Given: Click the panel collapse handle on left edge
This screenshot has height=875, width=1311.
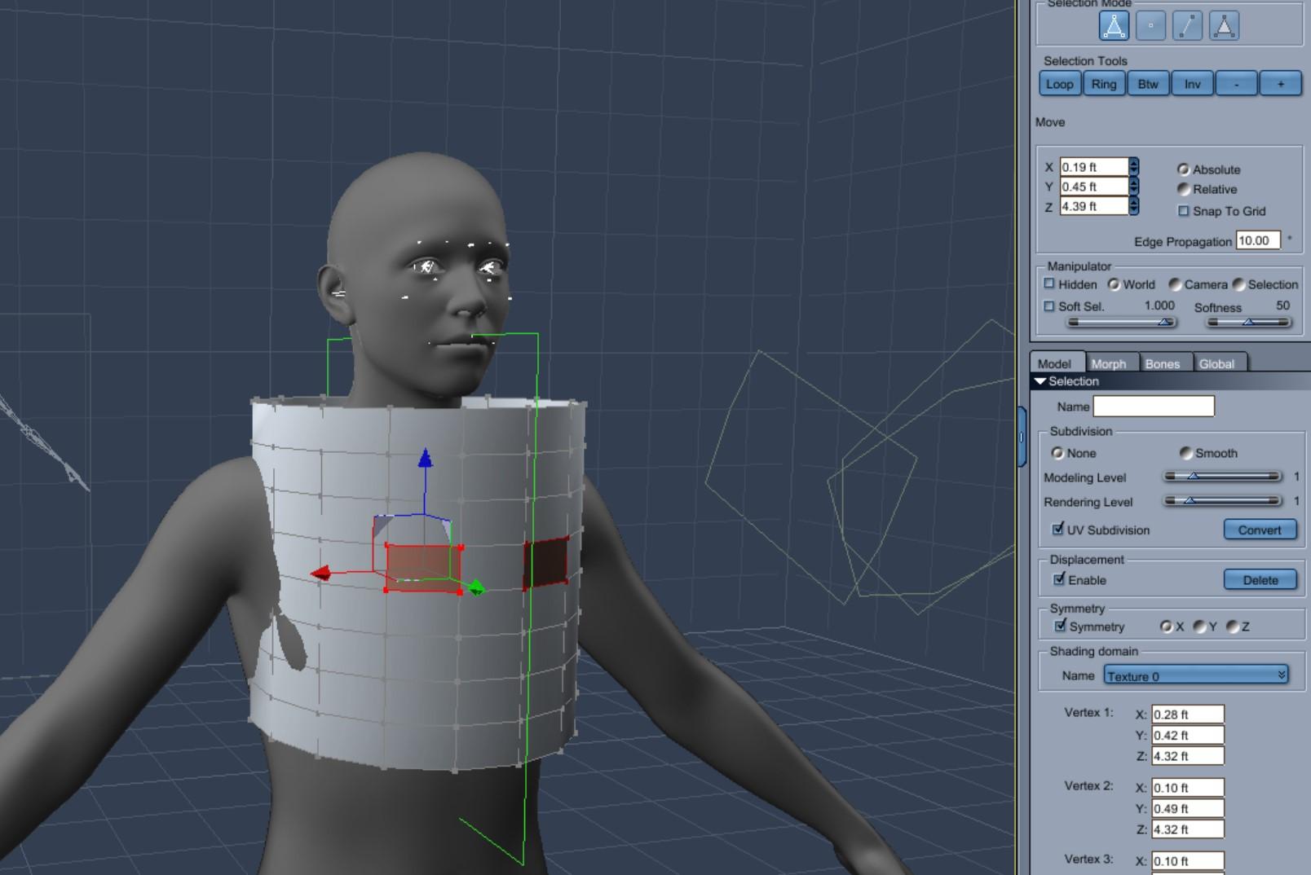Looking at the screenshot, I should [x=1022, y=437].
